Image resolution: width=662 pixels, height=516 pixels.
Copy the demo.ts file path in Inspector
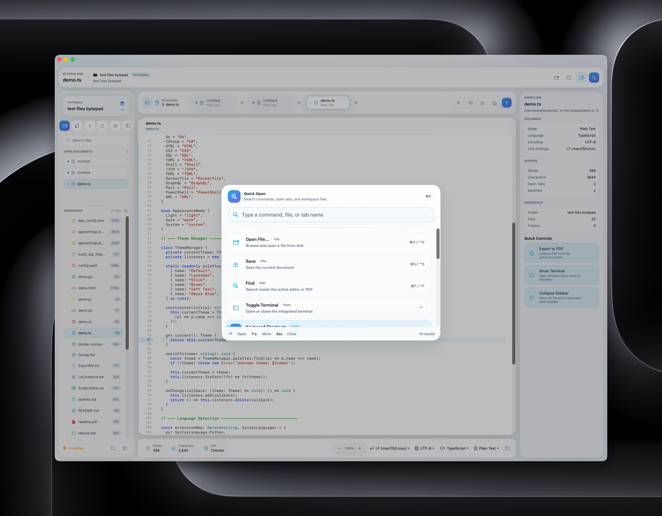tap(597, 110)
